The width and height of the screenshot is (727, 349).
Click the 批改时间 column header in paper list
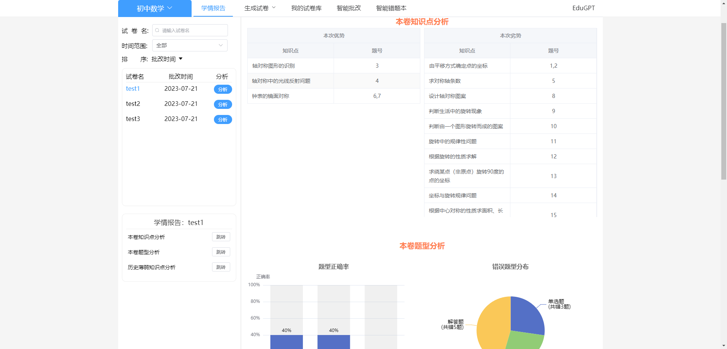coord(181,77)
